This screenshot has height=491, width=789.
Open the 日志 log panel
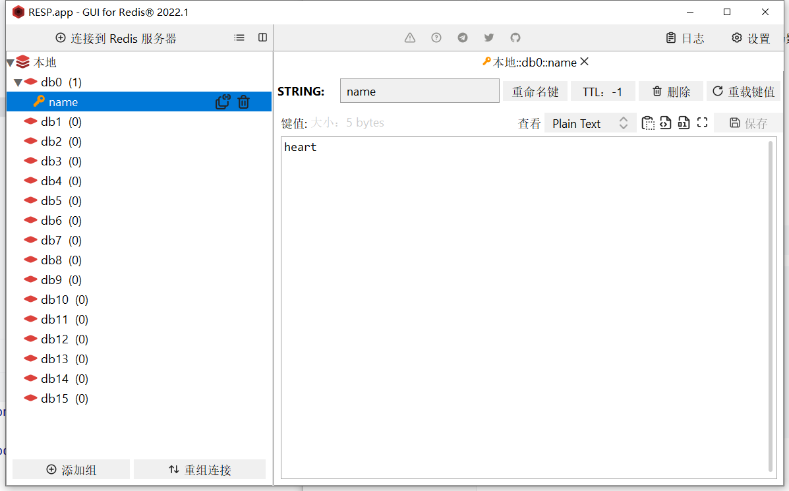coord(685,38)
